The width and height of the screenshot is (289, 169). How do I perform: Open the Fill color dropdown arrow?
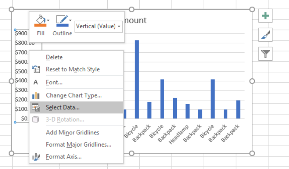48,20
